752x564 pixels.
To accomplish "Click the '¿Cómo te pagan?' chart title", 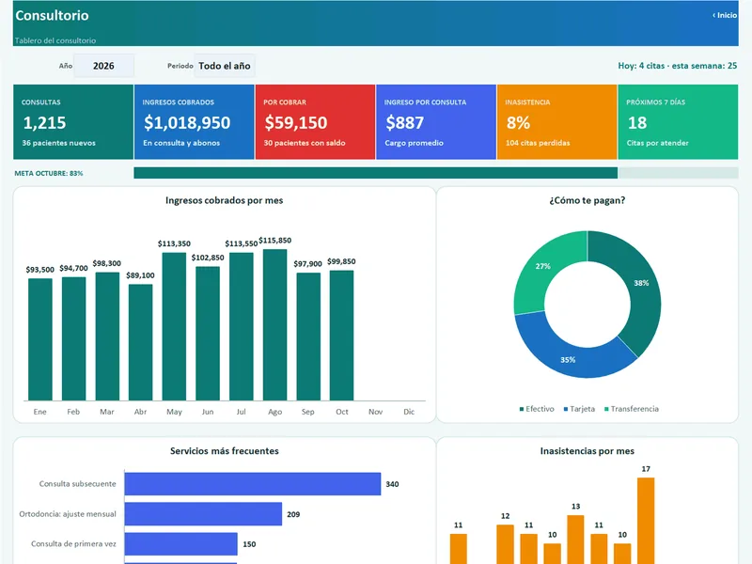I will point(587,200).
